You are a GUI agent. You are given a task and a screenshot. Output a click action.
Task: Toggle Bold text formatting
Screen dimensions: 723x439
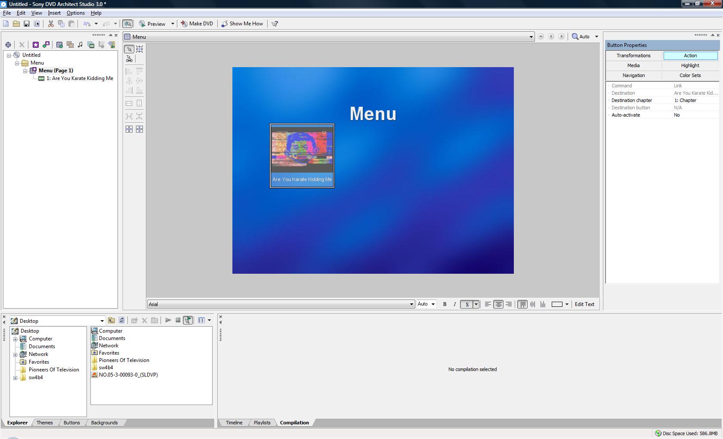coord(445,304)
